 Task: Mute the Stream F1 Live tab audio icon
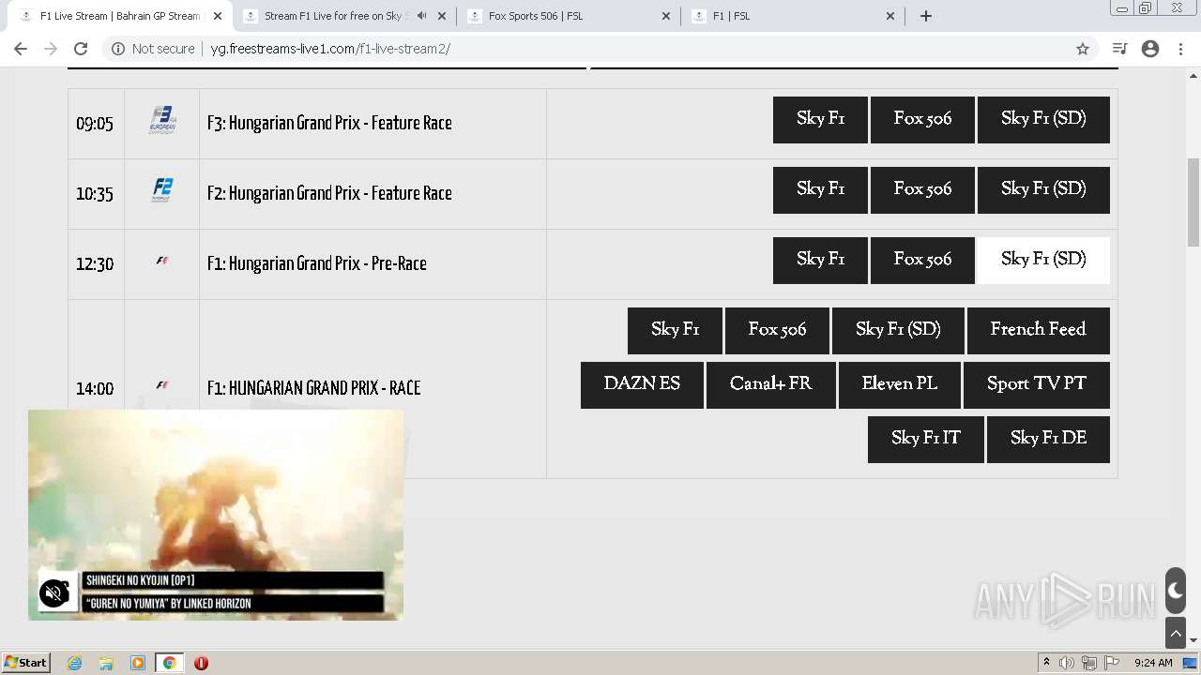pyautogui.click(x=422, y=16)
